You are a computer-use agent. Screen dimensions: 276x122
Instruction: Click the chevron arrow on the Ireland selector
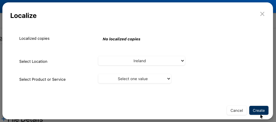coord(182,61)
